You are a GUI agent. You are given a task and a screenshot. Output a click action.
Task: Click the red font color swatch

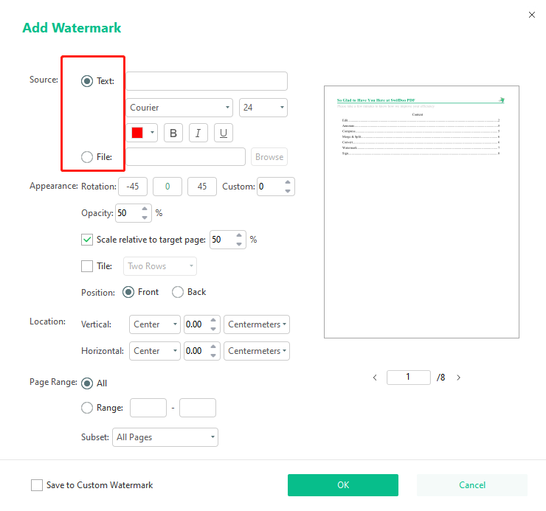(137, 133)
